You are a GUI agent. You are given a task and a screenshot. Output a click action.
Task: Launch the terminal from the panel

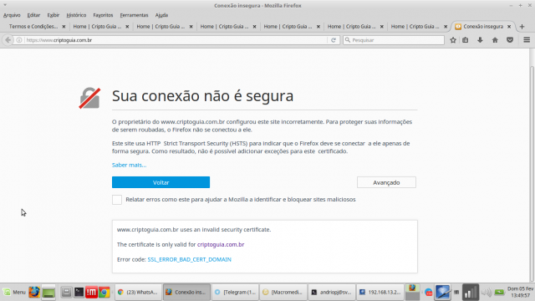(x=79, y=292)
